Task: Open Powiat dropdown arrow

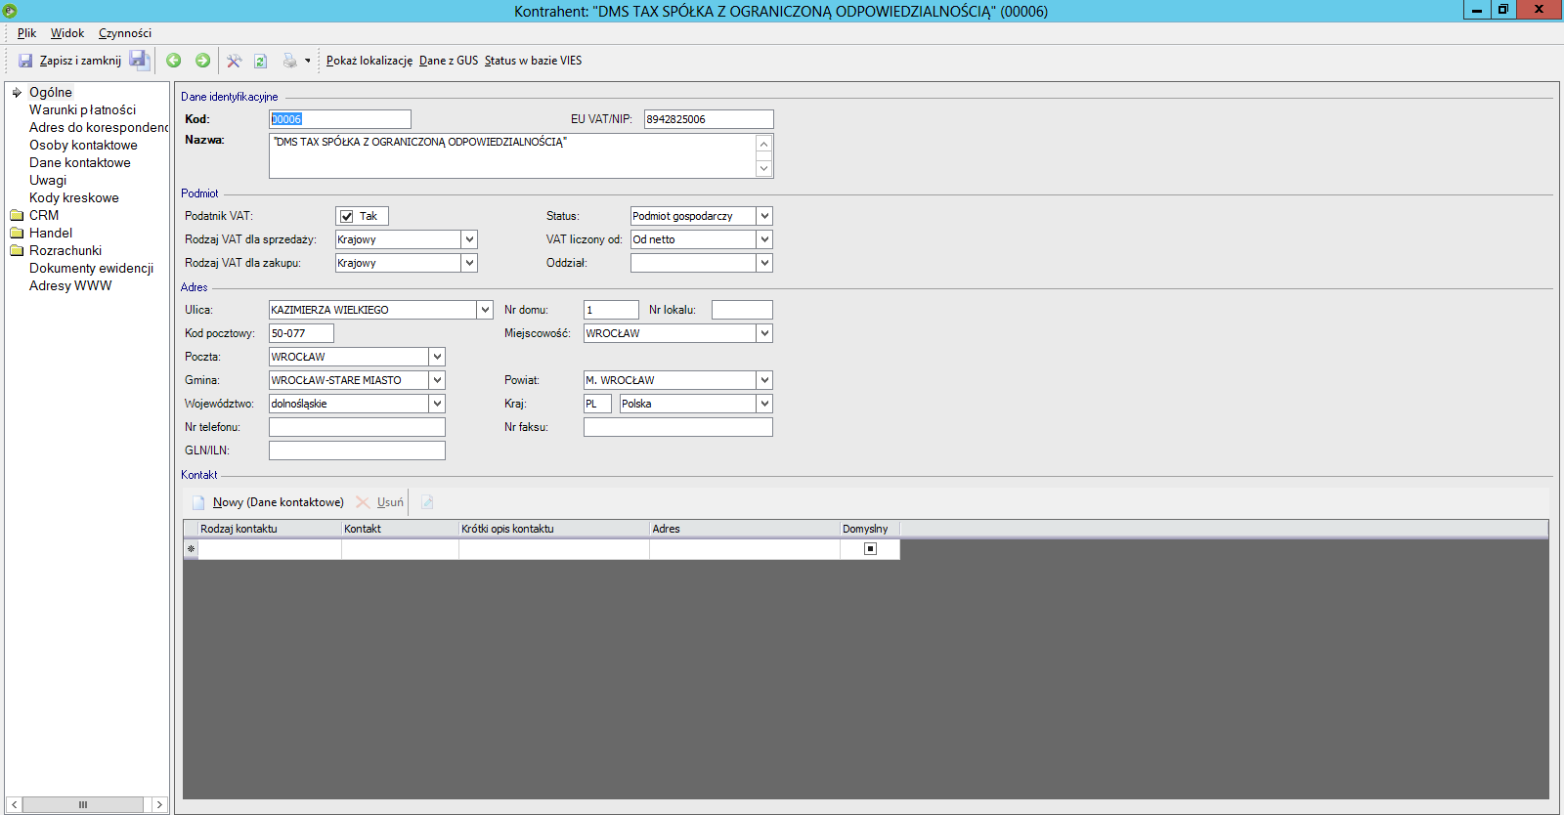Action: (764, 380)
